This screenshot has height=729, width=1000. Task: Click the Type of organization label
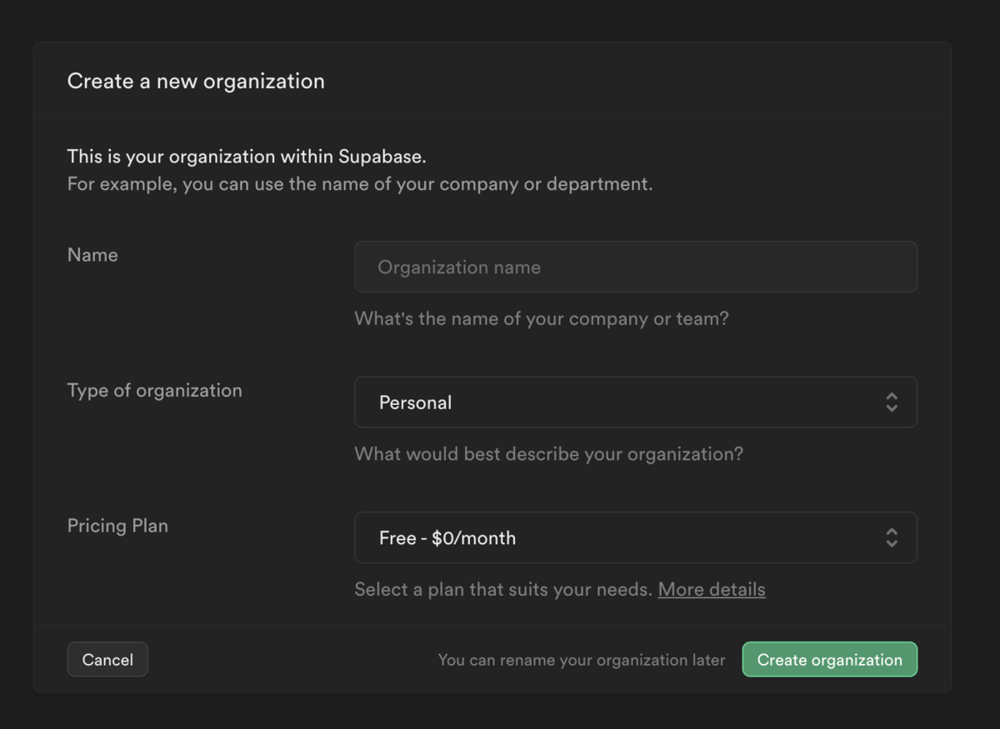[x=154, y=391]
